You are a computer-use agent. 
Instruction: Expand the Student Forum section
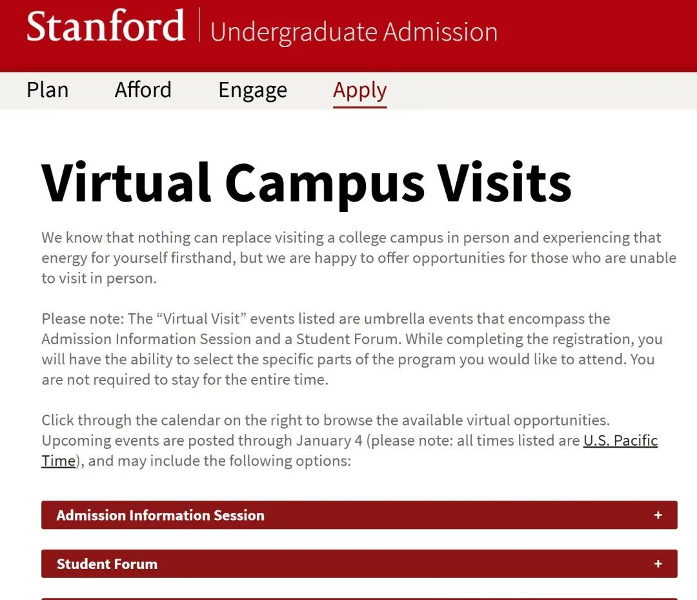coord(107,564)
